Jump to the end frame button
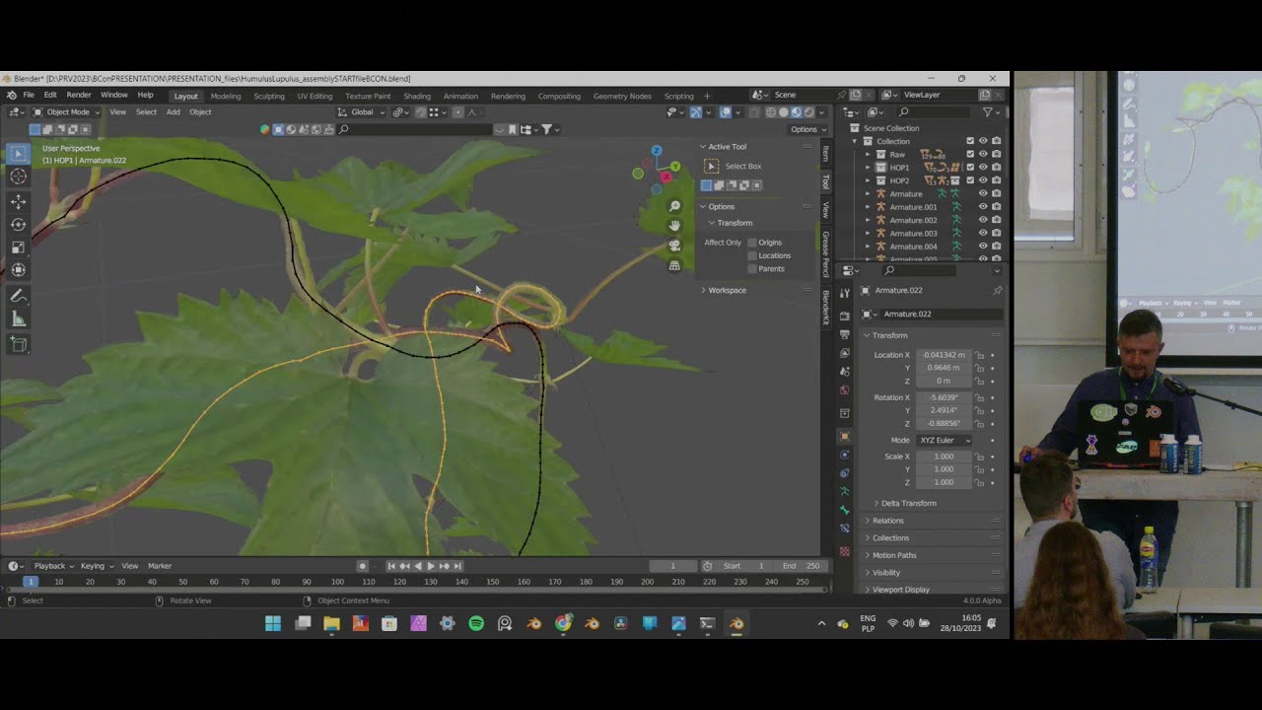This screenshot has width=1262, height=710. (x=456, y=566)
